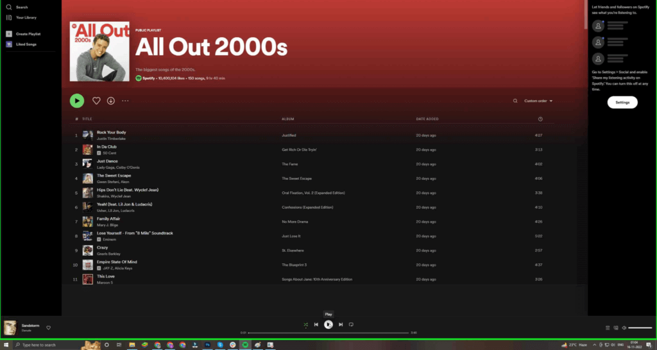Image resolution: width=657 pixels, height=350 pixels.
Task: Like Sandstorm with the heart icon
Action: point(49,328)
